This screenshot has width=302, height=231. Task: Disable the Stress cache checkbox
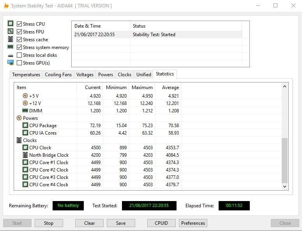pos(19,39)
